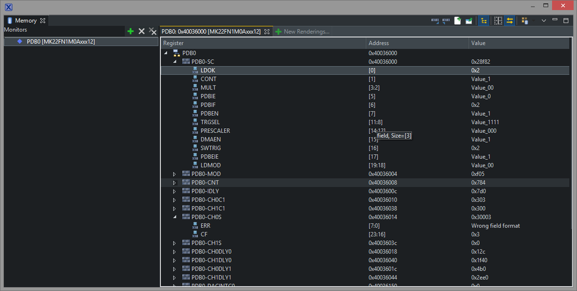This screenshot has width=577, height=291.
Task: Expand the PDB0-CH0DLY1 register
Action: 175,269
